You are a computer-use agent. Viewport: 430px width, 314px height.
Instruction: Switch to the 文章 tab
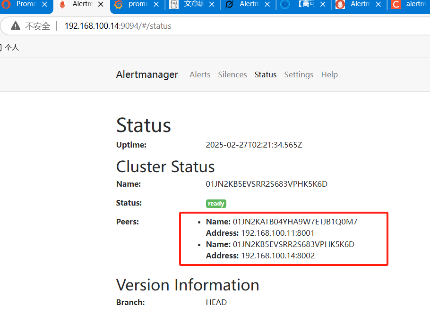click(189, 4)
